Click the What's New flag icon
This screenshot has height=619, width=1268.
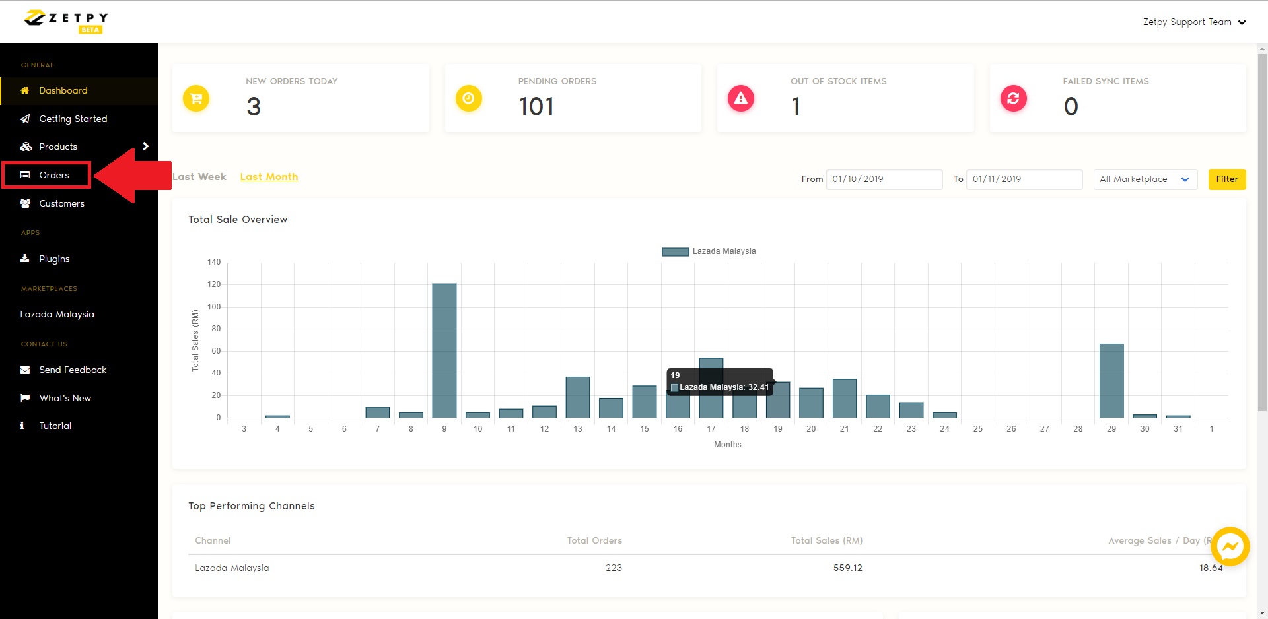[x=25, y=398]
